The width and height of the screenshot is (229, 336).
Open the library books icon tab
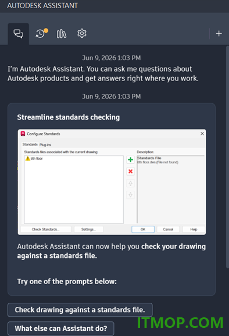[61, 34]
